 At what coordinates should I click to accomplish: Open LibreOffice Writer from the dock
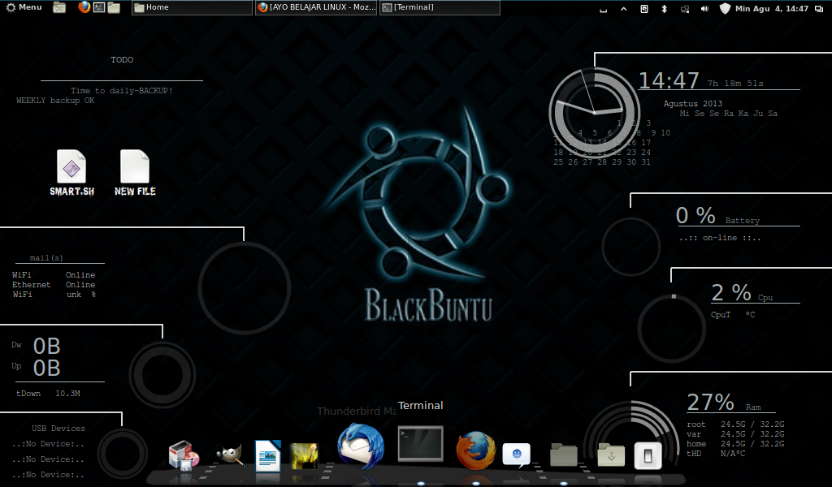[267, 453]
